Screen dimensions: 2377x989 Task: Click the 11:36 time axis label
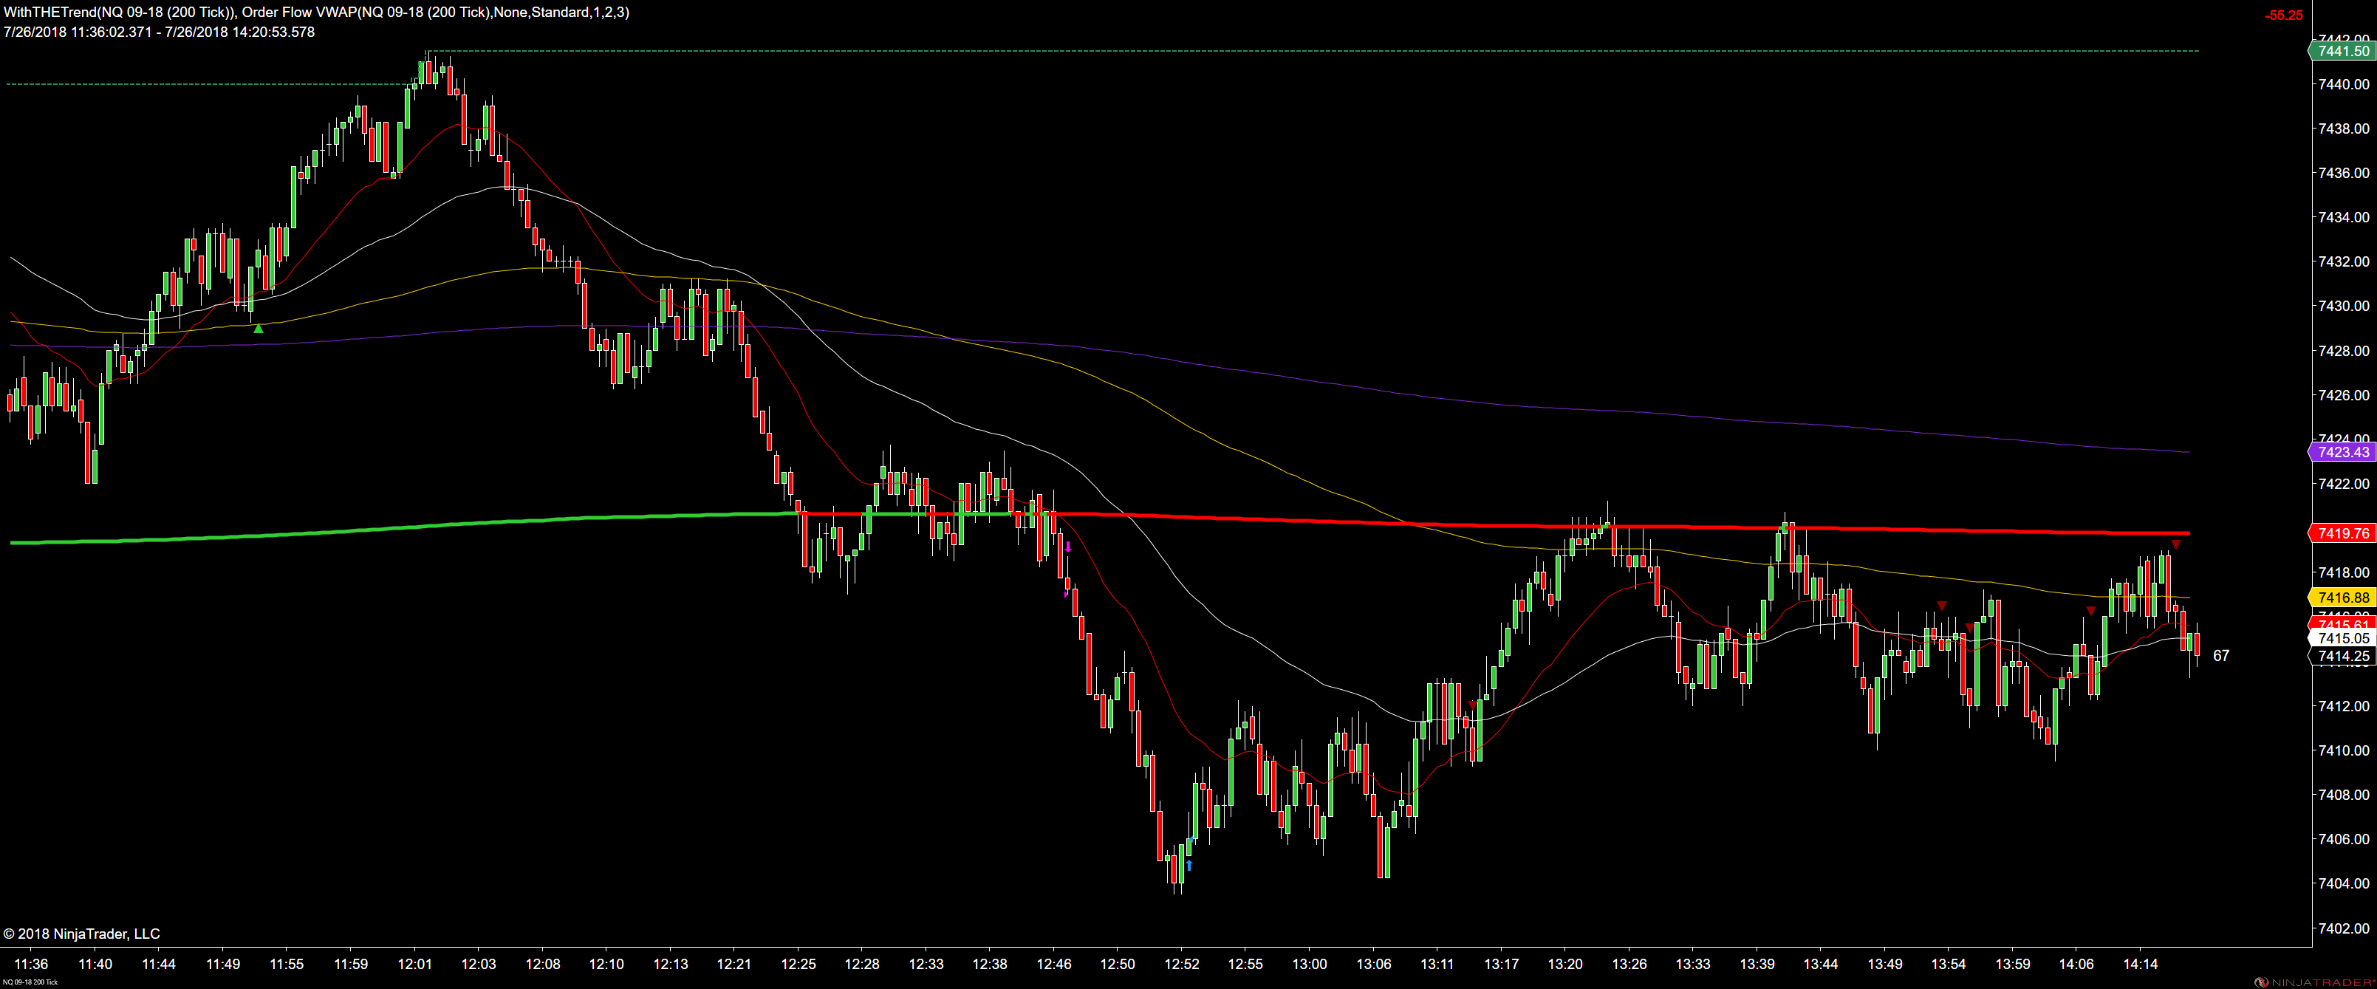pyautogui.click(x=31, y=964)
